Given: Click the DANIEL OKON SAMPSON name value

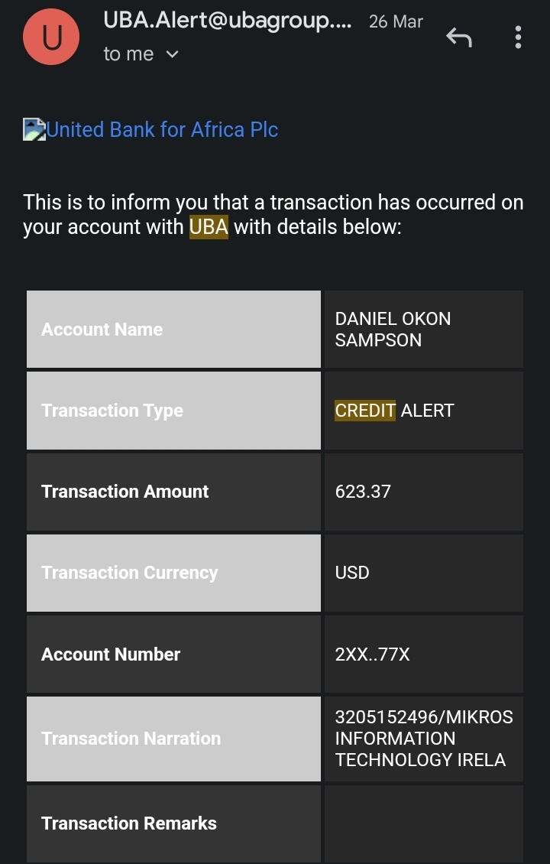Looking at the screenshot, I should coord(393,330).
